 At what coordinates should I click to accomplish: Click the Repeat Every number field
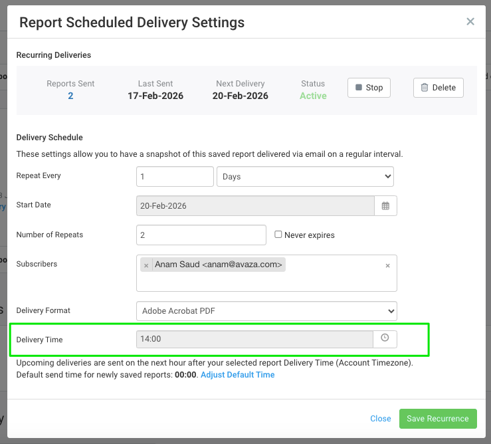click(x=175, y=177)
